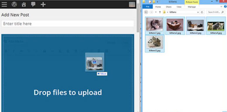Switch to the Share ribbon tab

(169, 7)
